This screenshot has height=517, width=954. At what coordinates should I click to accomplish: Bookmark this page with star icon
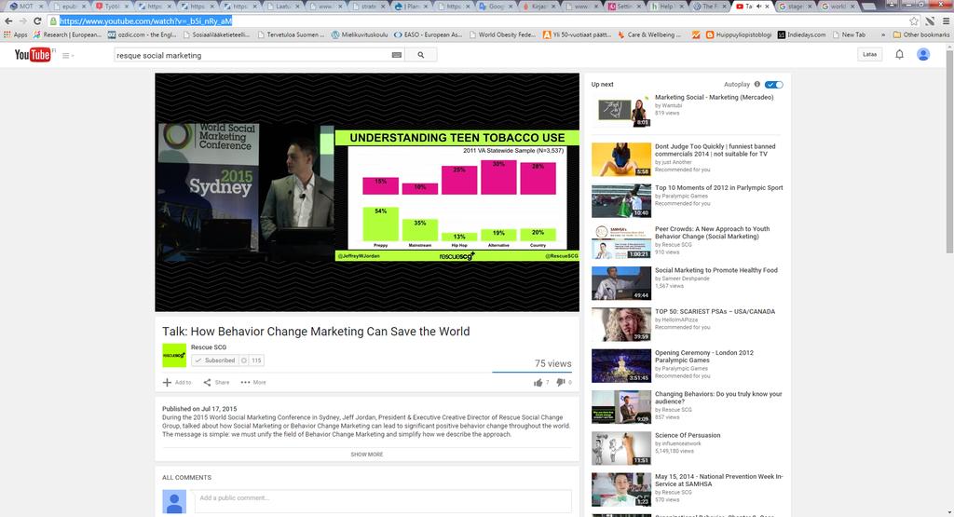pos(914,21)
